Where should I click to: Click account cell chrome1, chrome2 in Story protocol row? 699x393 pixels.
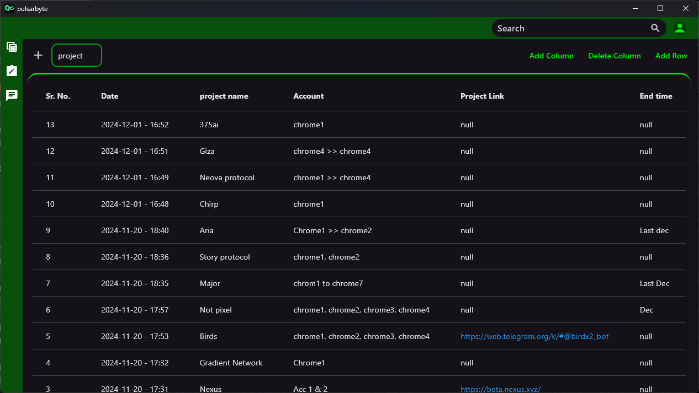[326, 257]
